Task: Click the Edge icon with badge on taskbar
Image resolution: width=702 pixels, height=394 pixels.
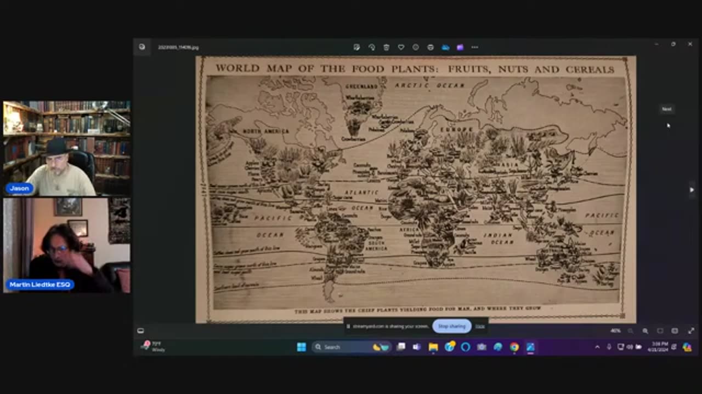Action: [450, 347]
